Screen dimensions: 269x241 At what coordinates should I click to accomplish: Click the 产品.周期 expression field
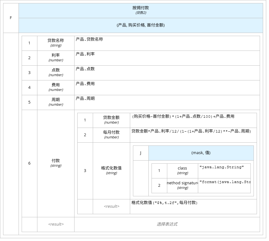tap(167, 102)
